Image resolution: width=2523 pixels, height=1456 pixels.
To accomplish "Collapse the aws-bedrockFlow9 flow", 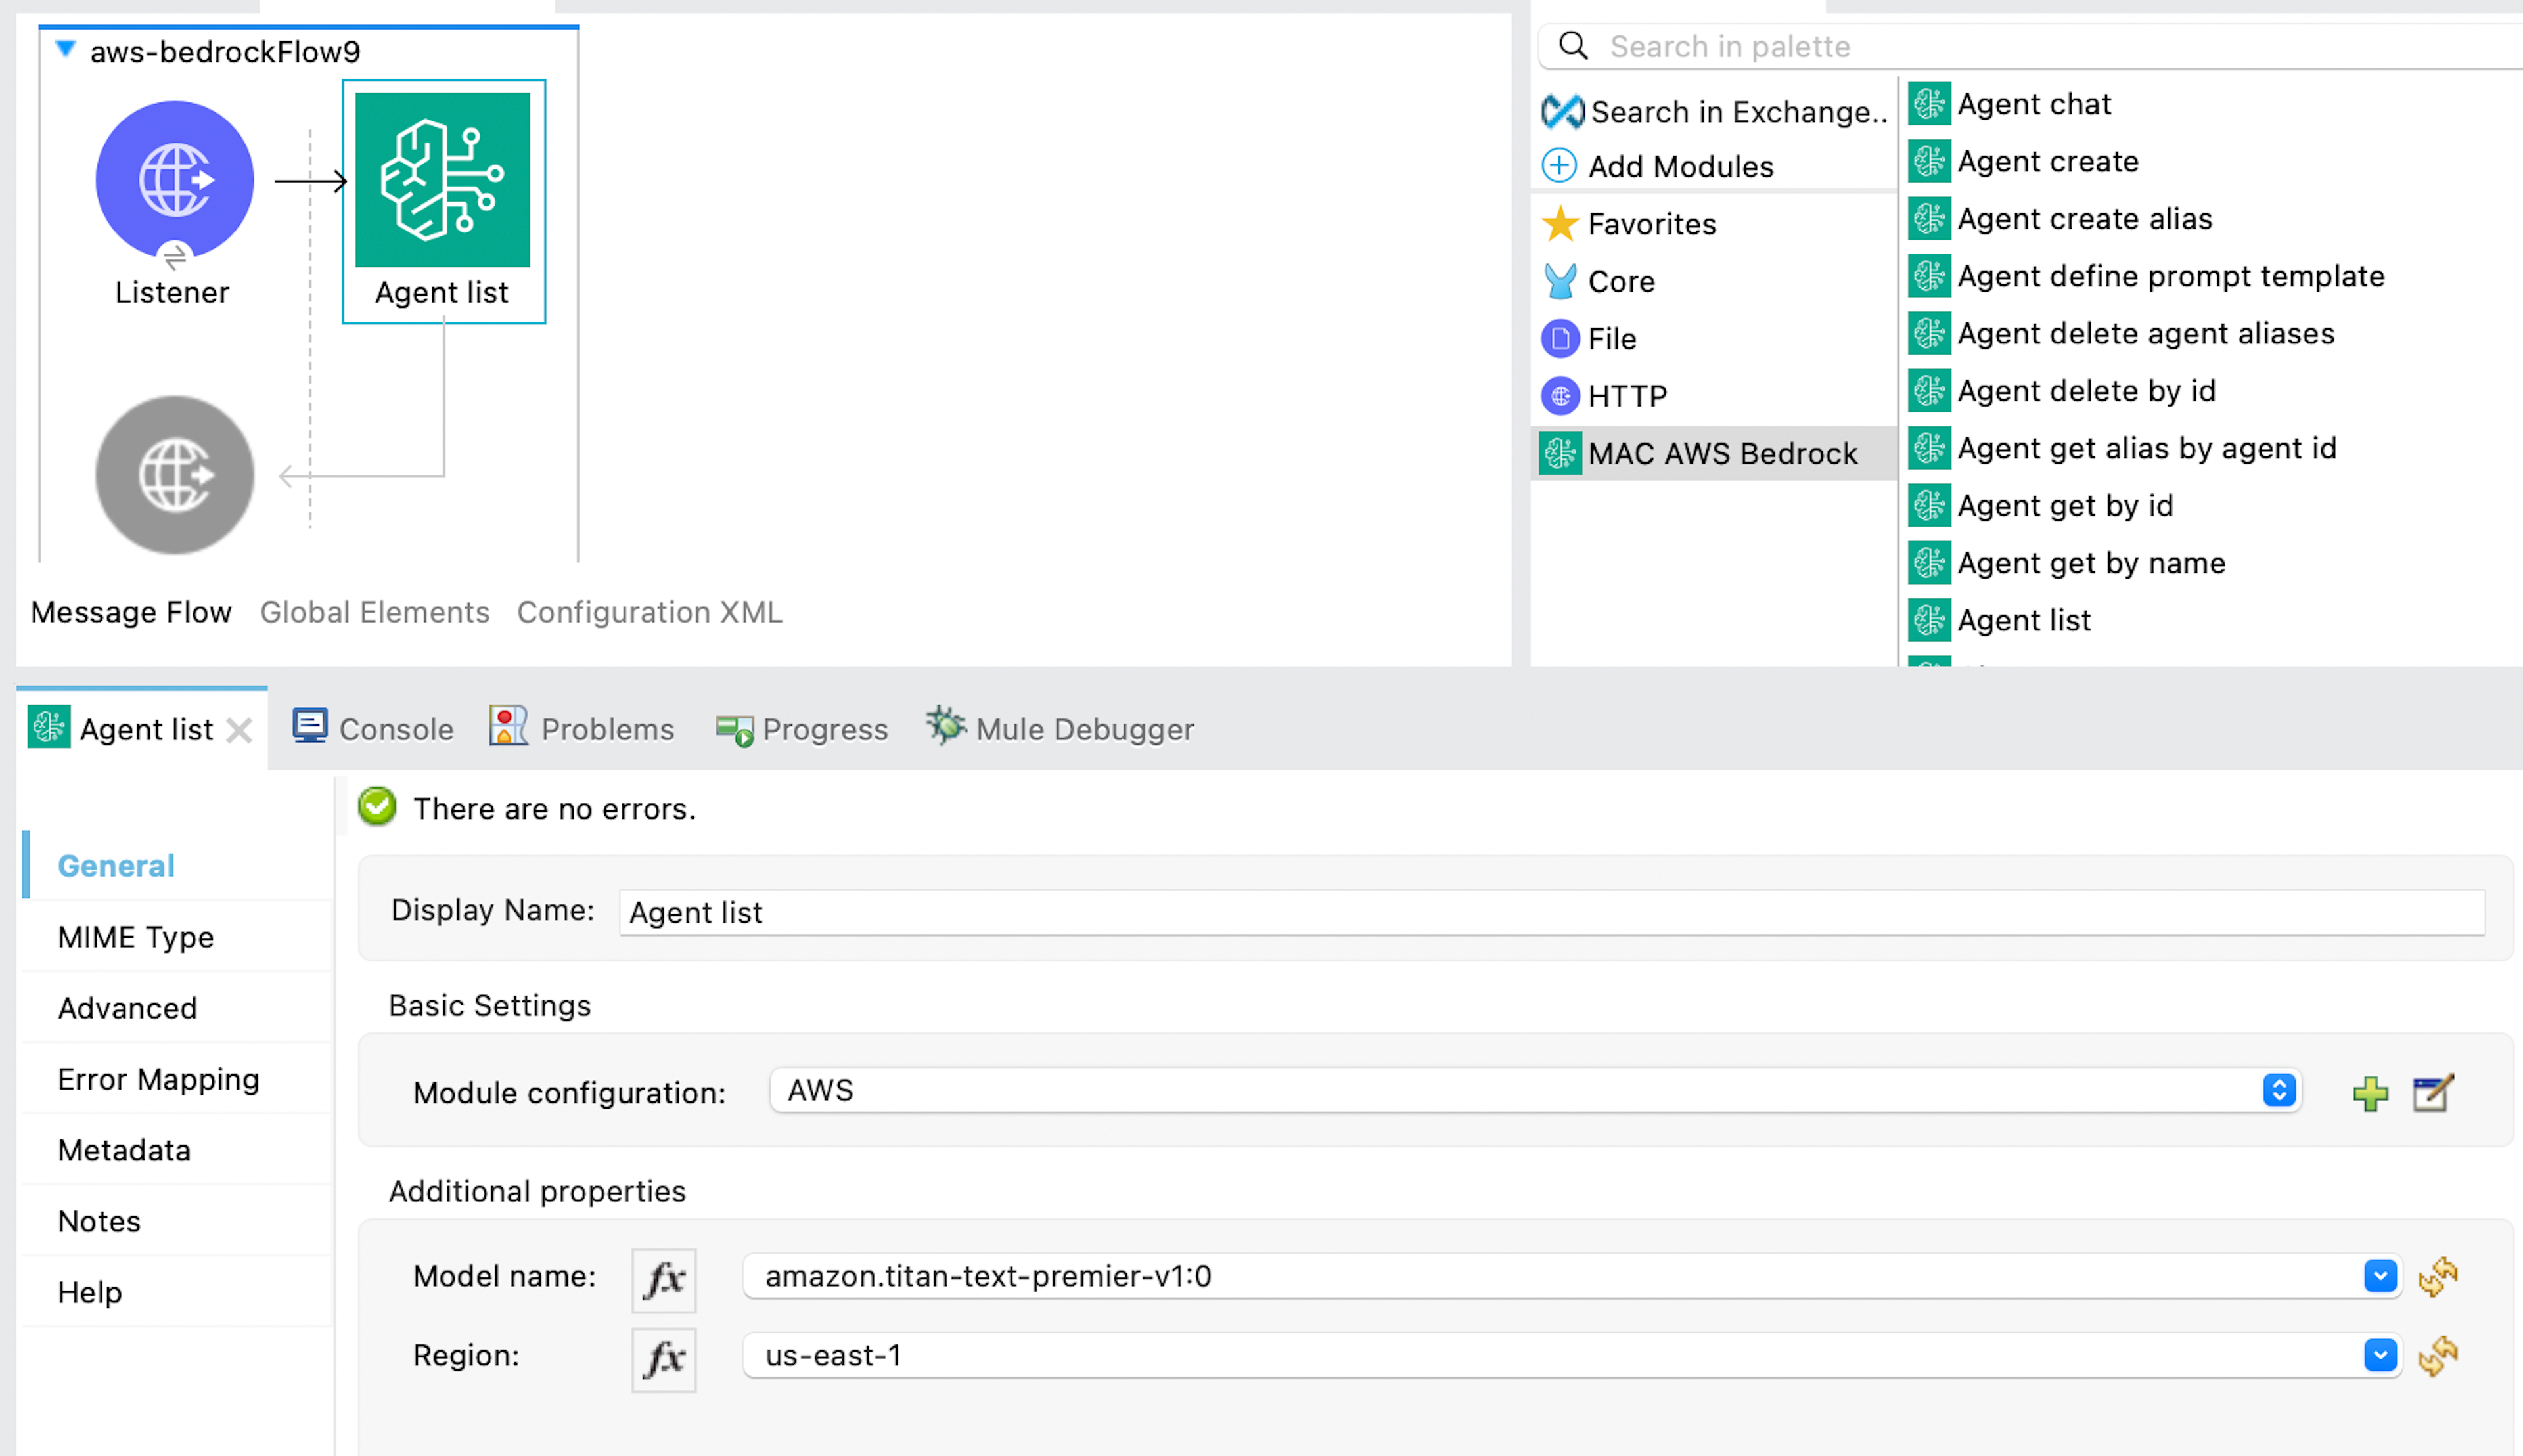I will [65, 49].
